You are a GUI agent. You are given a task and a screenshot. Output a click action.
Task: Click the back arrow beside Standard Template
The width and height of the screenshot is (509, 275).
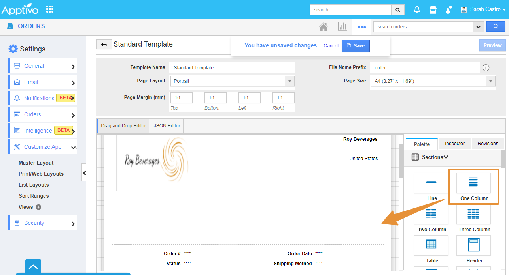pos(104,45)
